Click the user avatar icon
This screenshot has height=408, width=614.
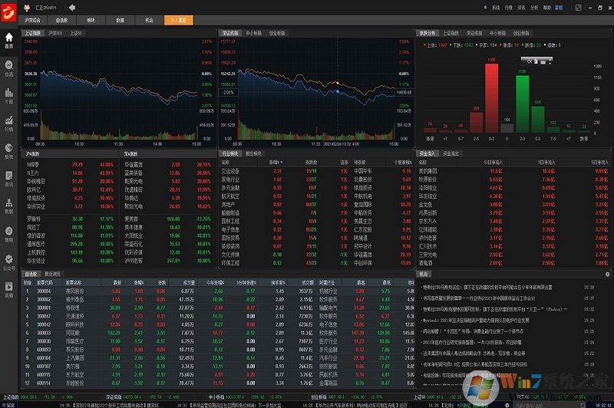(x=27, y=8)
